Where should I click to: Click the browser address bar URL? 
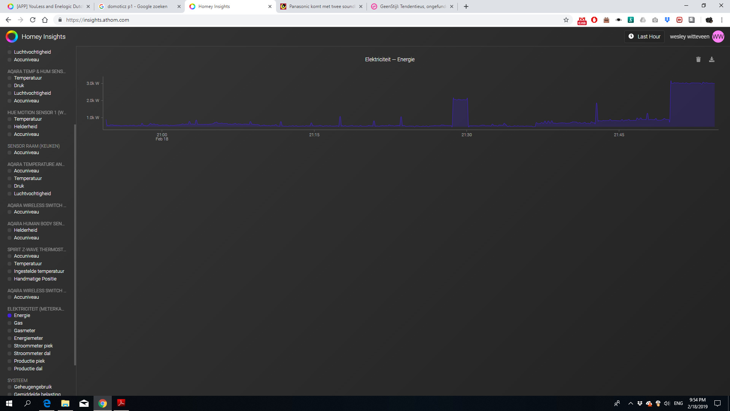point(97,20)
